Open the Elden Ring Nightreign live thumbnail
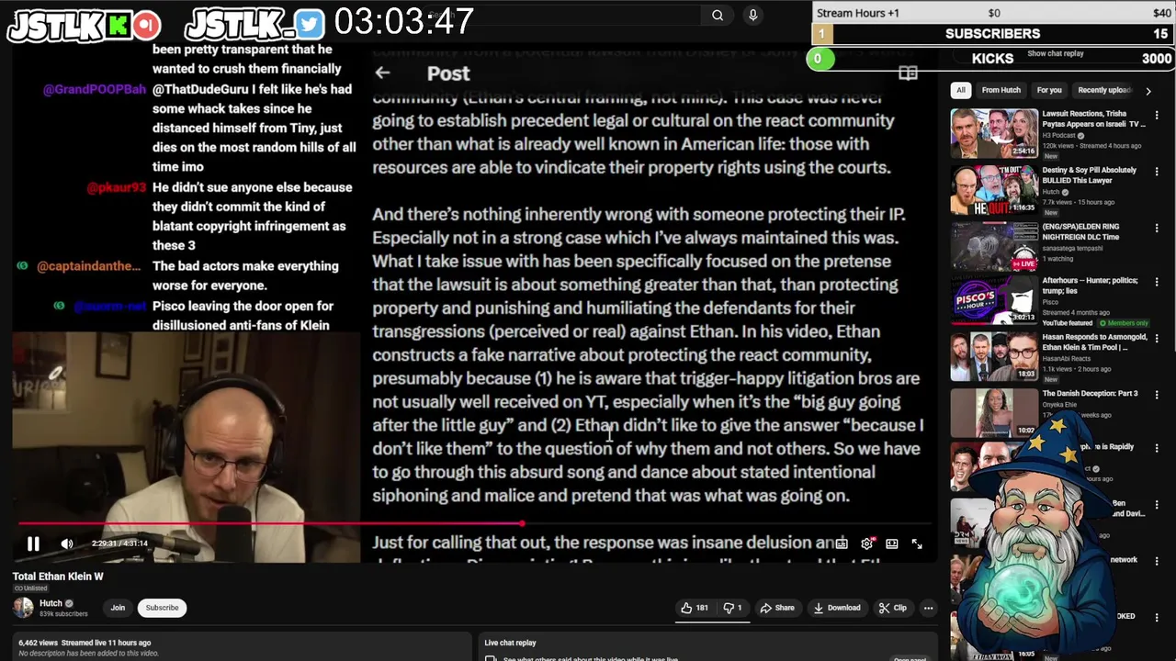The height and width of the screenshot is (661, 1176). [x=994, y=246]
